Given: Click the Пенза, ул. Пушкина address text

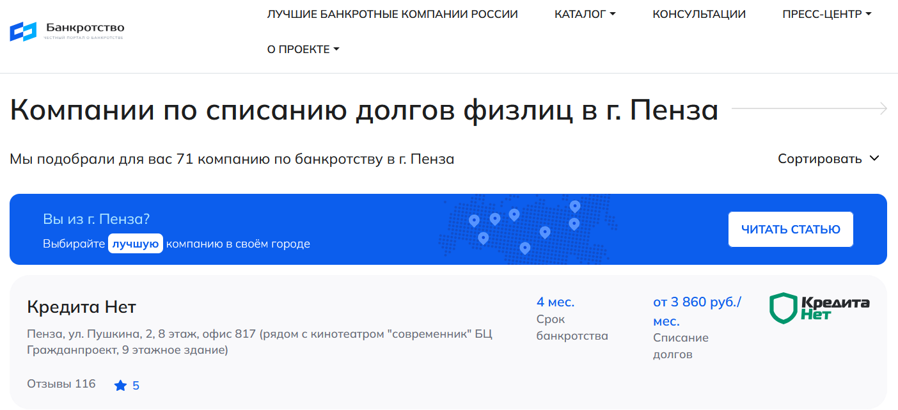Looking at the screenshot, I should [x=260, y=342].
